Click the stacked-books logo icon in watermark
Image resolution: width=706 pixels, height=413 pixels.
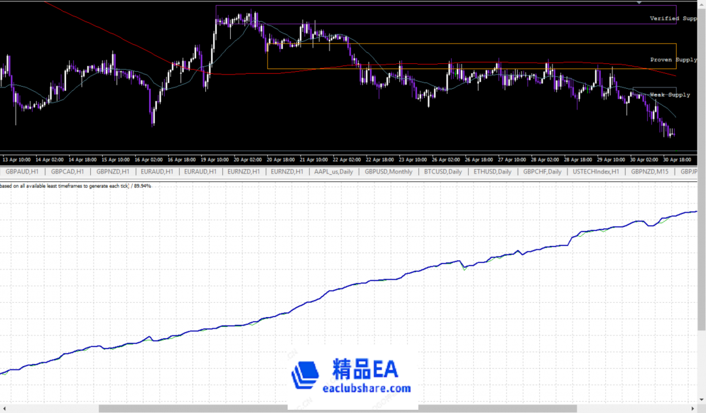pos(305,375)
